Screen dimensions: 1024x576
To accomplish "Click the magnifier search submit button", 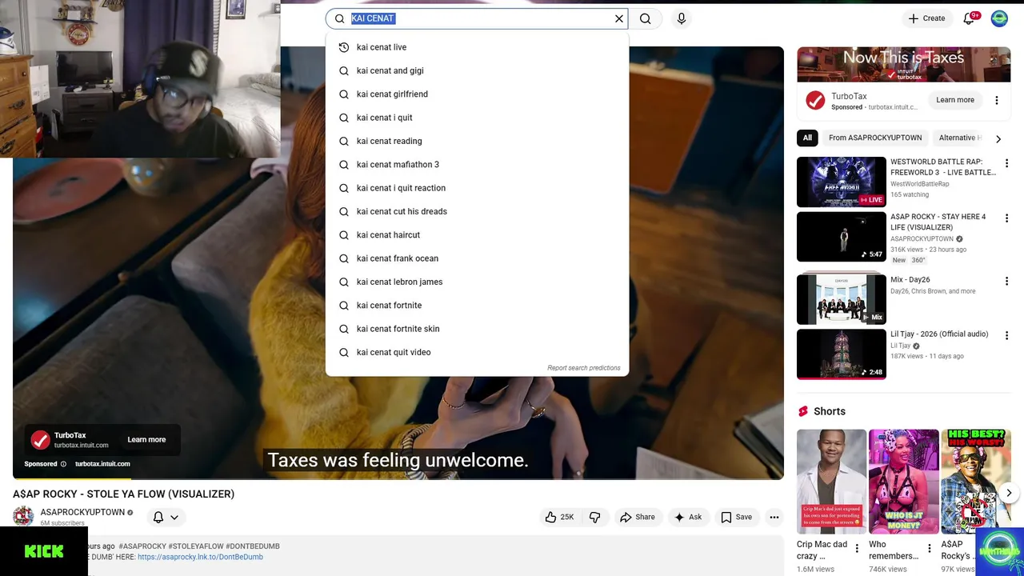I will pyautogui.click(x=646, y=18).
